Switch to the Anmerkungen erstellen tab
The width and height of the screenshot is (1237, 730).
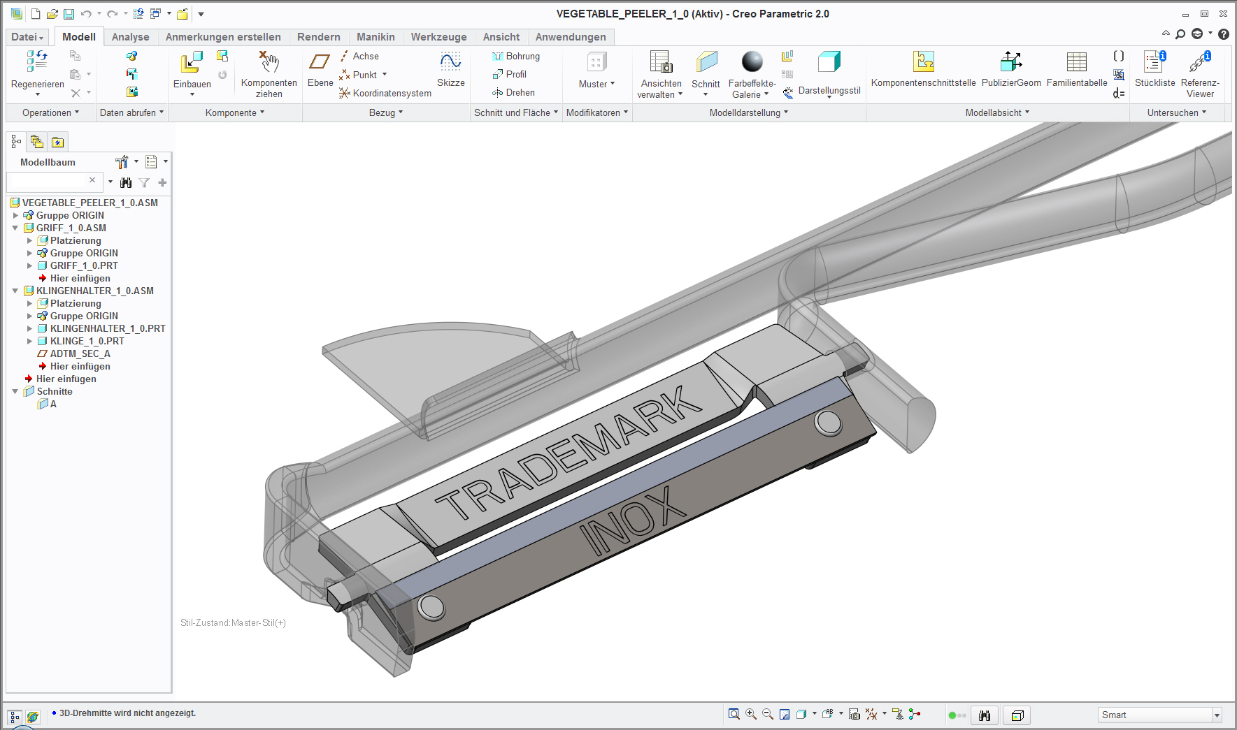coord(223,37)
